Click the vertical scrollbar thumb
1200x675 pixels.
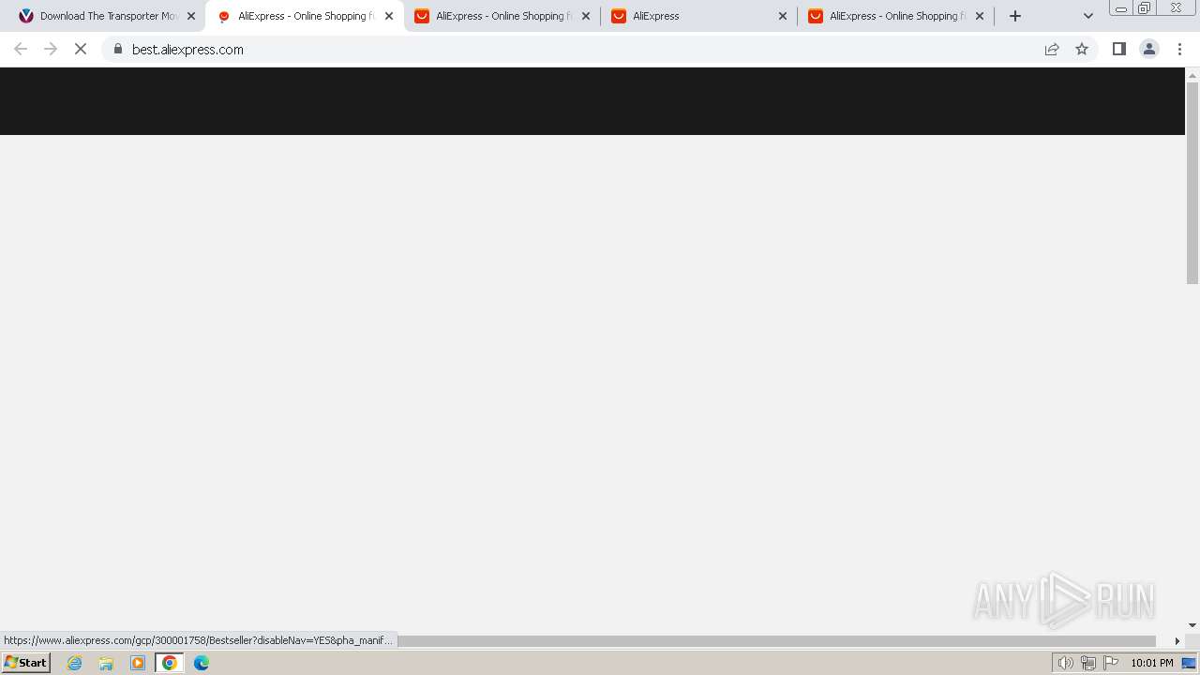[1192, 183]
